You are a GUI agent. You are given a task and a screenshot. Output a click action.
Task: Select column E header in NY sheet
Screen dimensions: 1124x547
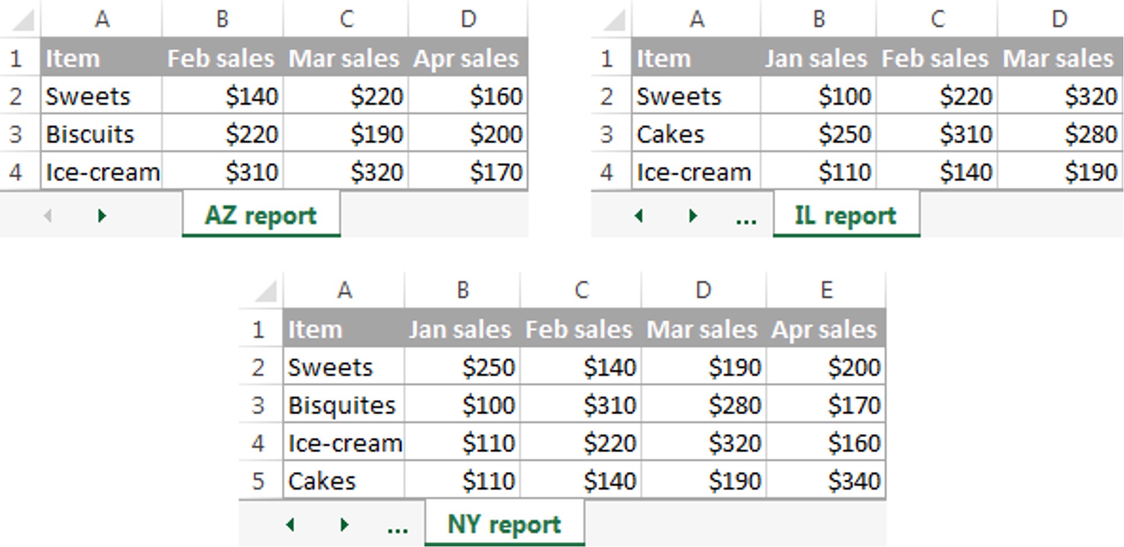[x=826, y=290]
